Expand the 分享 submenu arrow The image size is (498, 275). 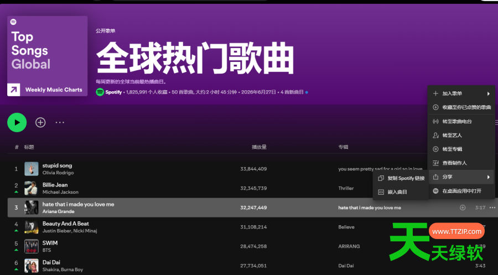tap(489, 177)
